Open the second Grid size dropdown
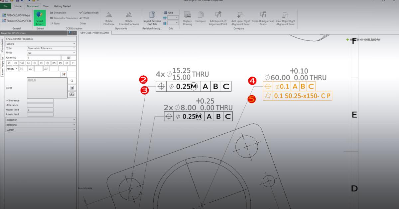Screen dimensions: 399x209 coord(173,23)
